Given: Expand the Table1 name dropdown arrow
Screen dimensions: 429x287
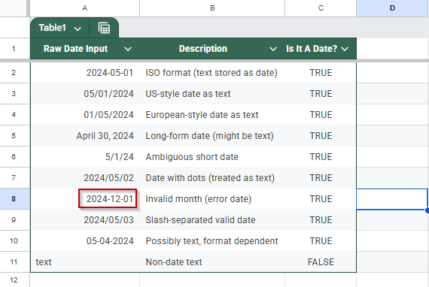Looking at the screenshot, I should pyautogui.click(x=78, y=29).
